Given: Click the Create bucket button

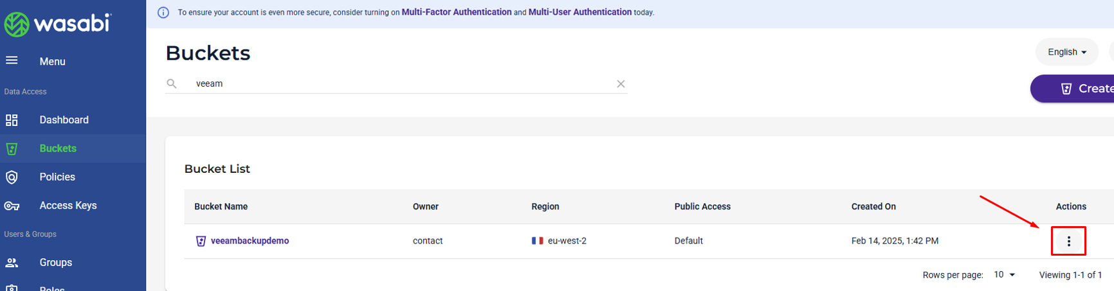Looking at the screenshot, I should [1073, 89].
